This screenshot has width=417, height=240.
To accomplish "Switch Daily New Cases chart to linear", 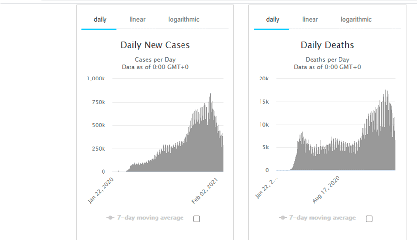I will pyautogui.click(x=137, y=20).
